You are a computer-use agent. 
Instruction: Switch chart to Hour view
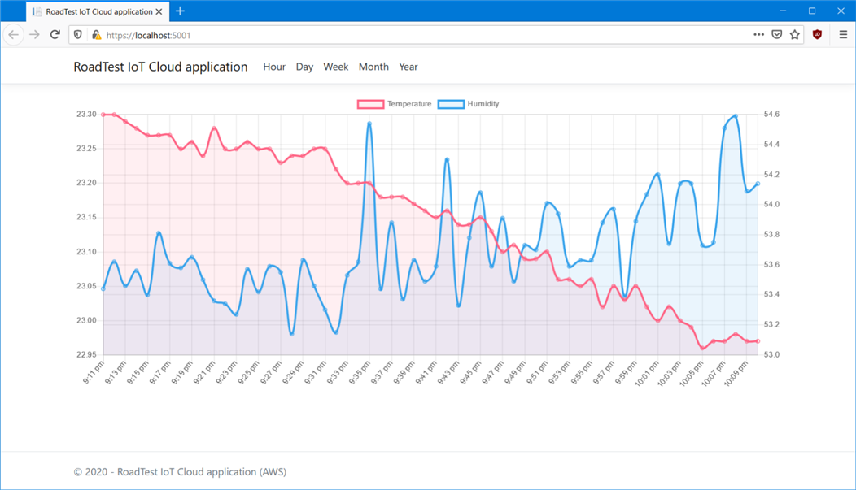tap(274, 67)
